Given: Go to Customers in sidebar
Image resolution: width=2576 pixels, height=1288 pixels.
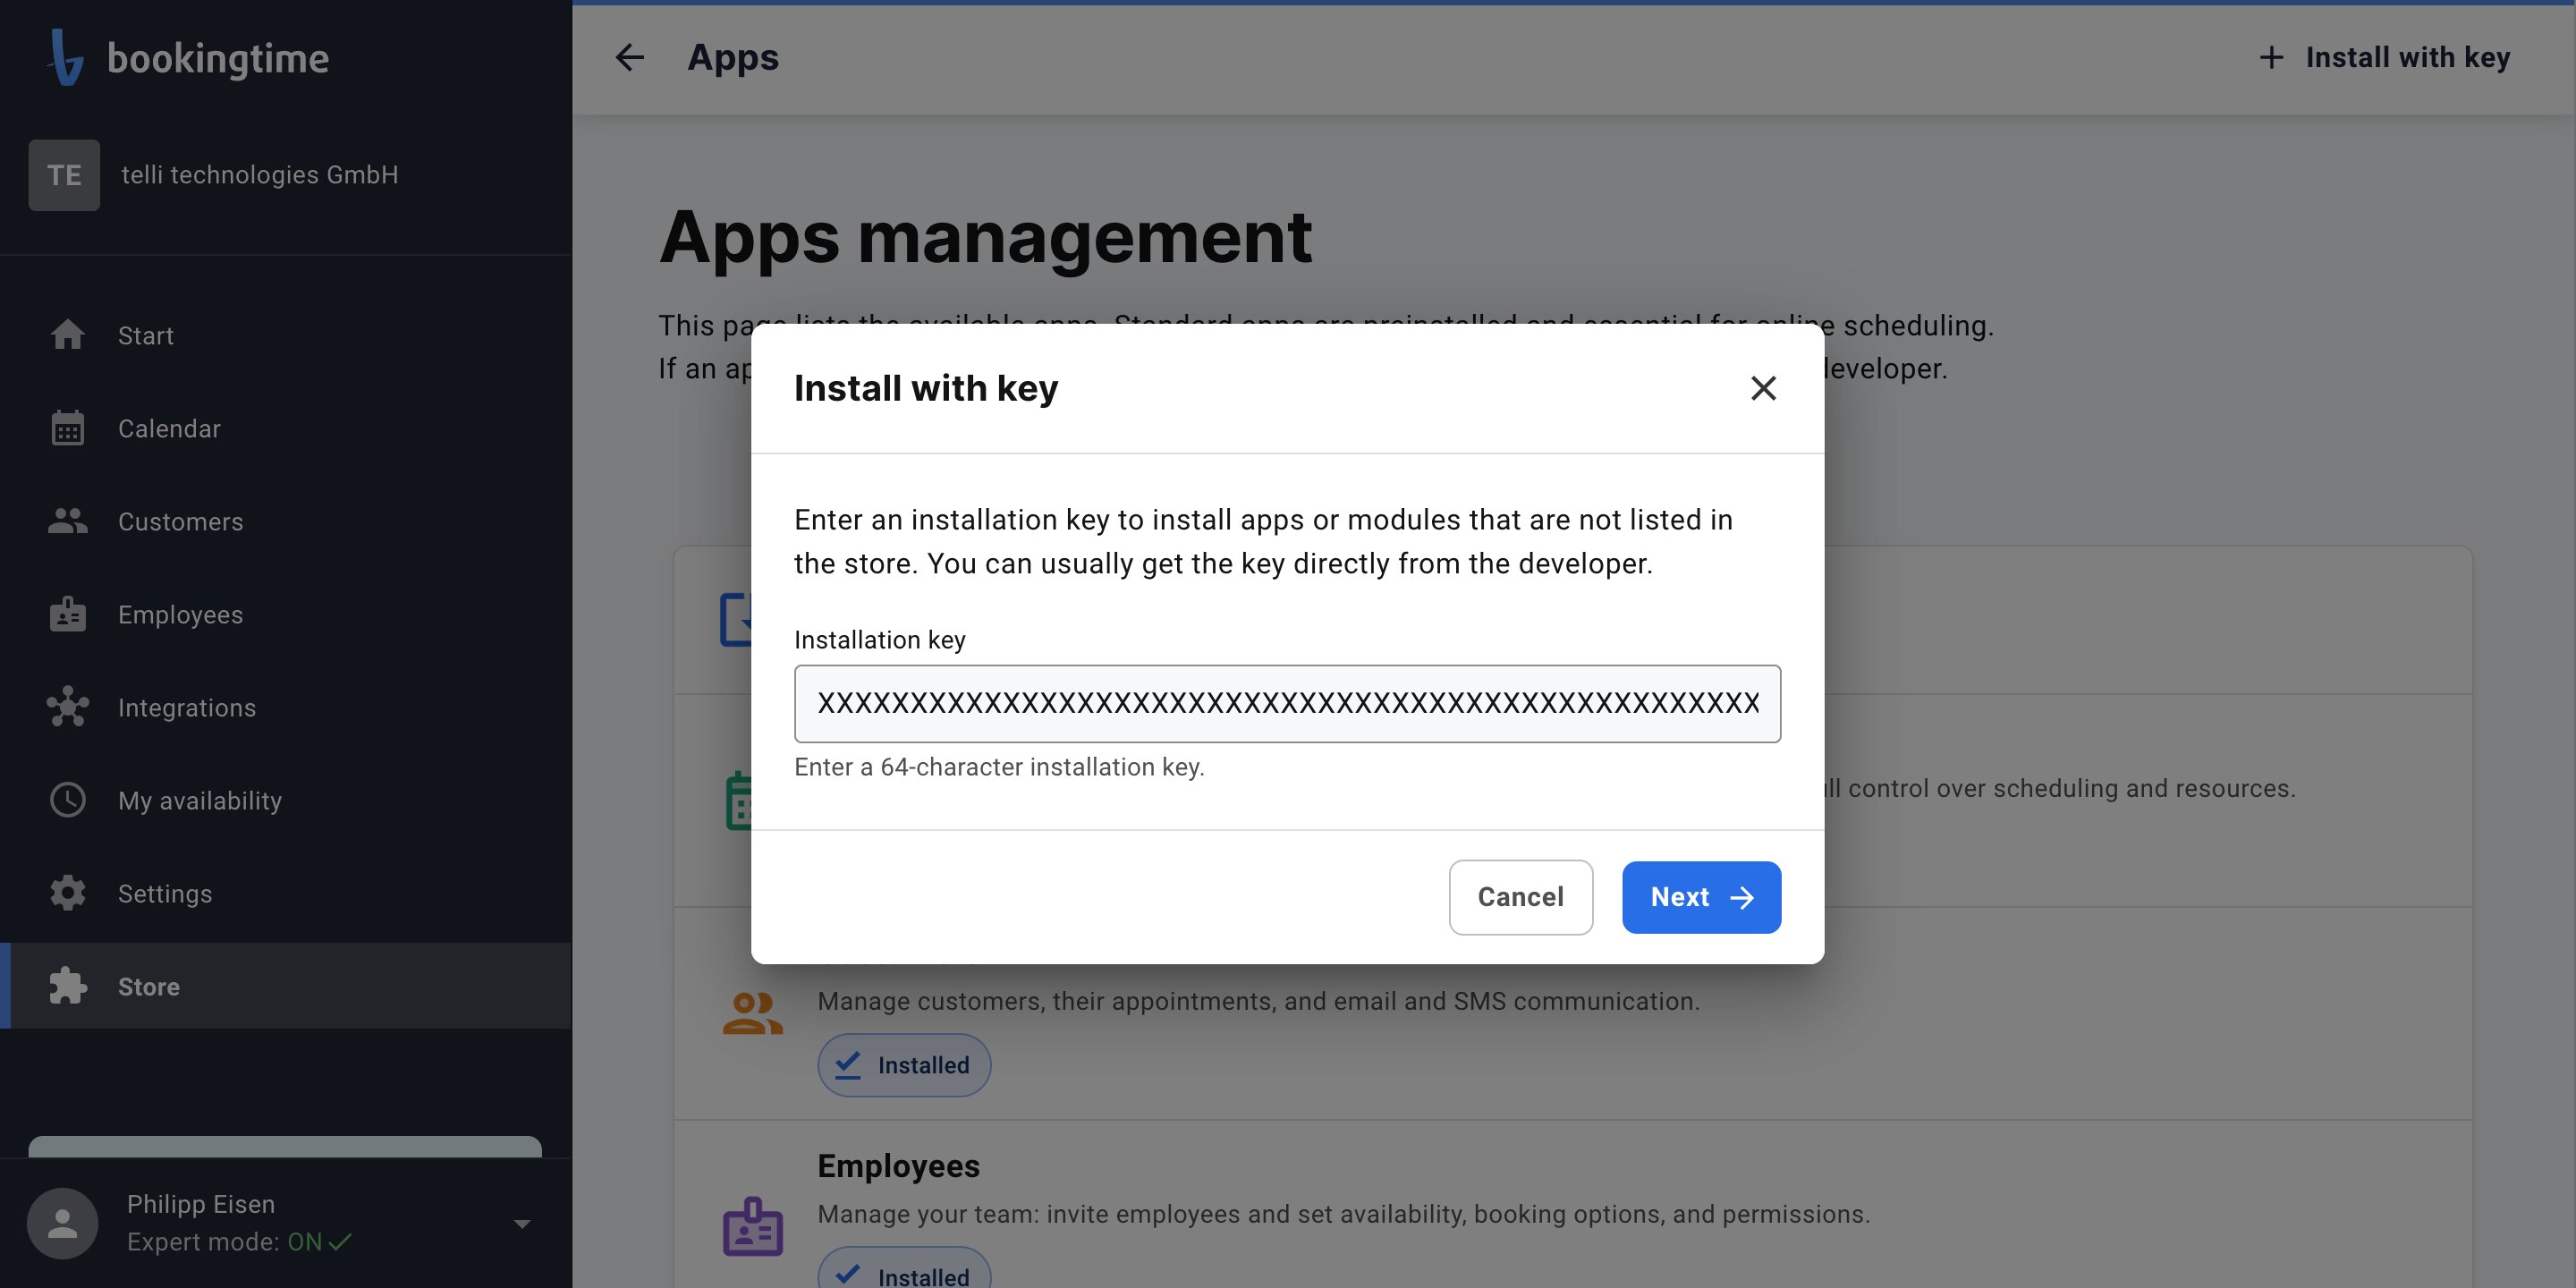Looking at the screenshot, I should coord(285,521).
